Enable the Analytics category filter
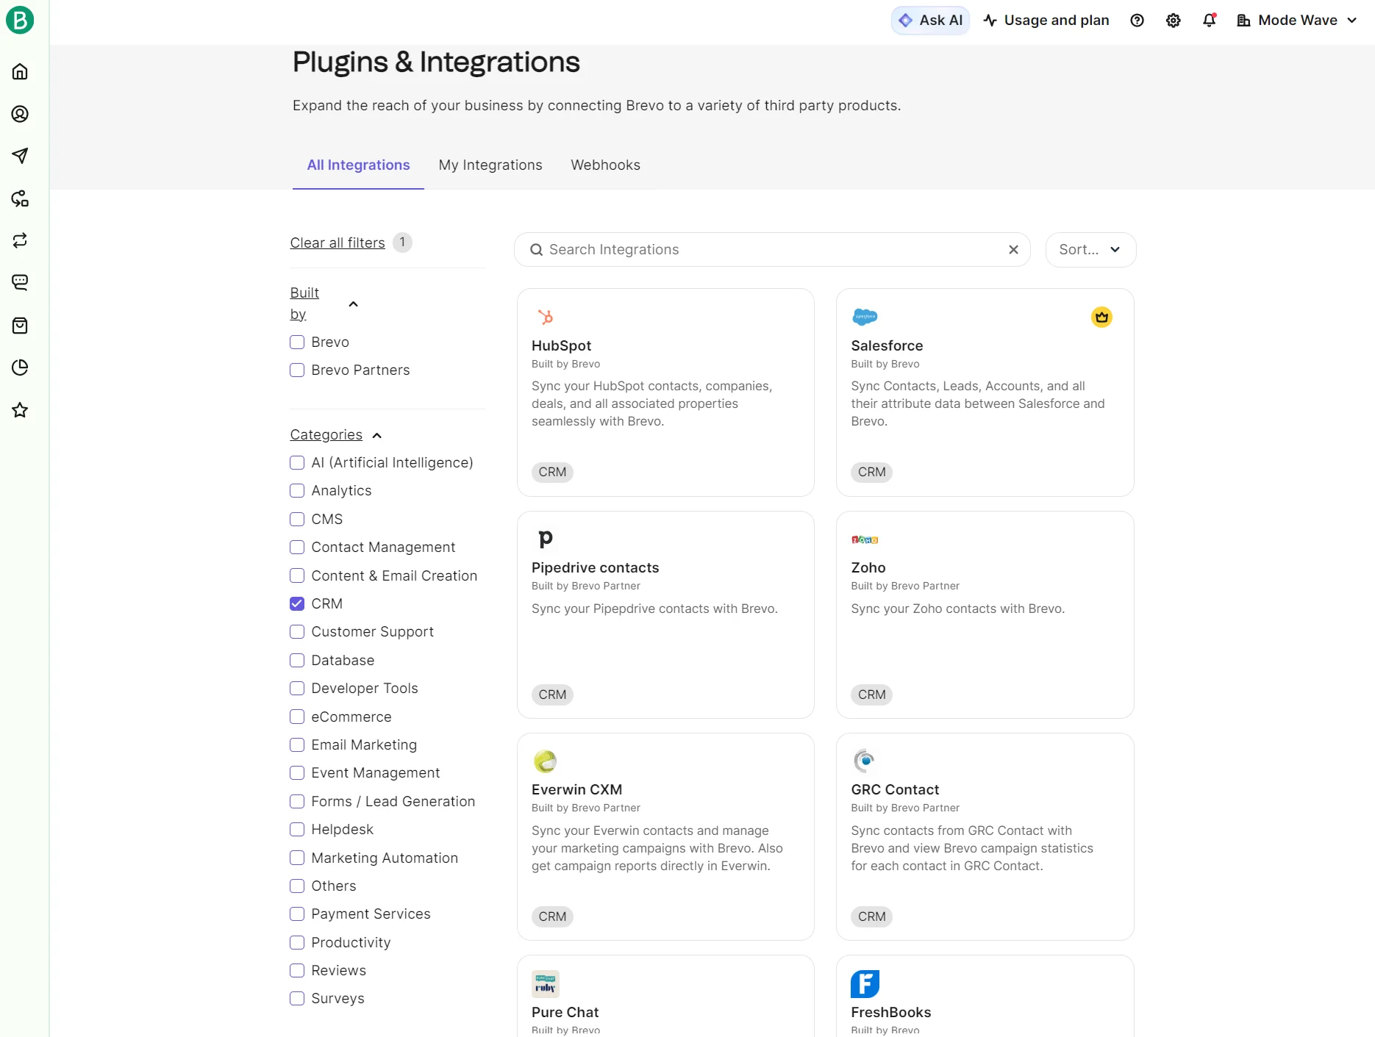 [x=297, y=491]
